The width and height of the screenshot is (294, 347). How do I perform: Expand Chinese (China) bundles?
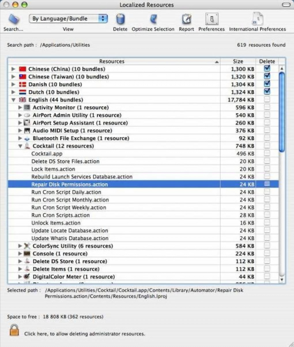[13, 69]
